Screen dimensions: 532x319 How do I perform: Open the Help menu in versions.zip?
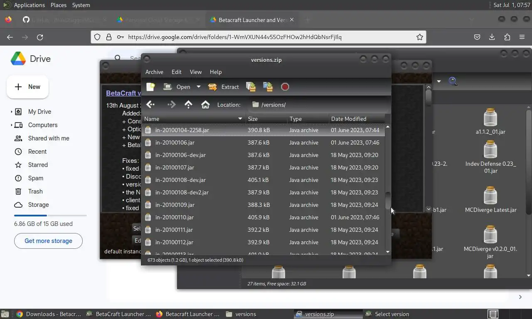coord(216,72)
